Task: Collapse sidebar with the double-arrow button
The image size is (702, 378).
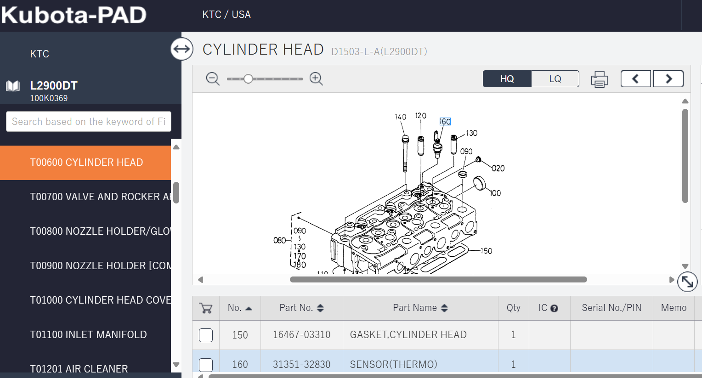Action: click(x=182, y=49)
